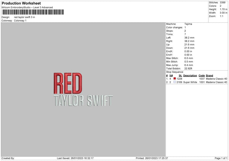This screenshot has height=161, width=229.
Task: Click the 'Stop Sequence:' heading
Action: tap(175, 72)
